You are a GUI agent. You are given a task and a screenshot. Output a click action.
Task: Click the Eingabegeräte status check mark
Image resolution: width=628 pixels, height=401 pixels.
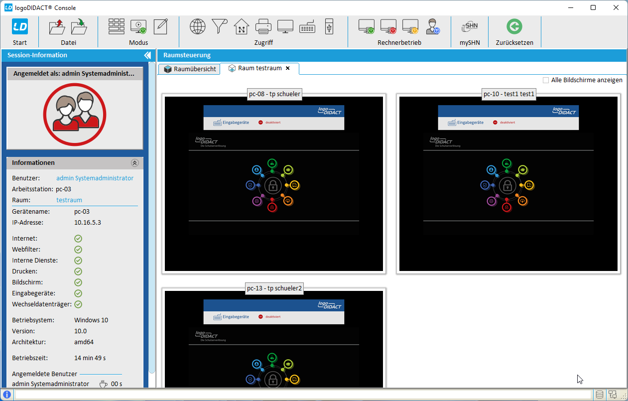click(78, 293)
